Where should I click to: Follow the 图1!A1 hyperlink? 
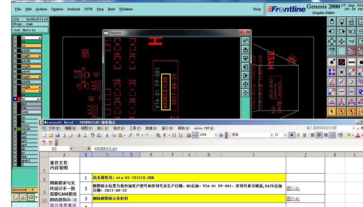click(293, 189)
